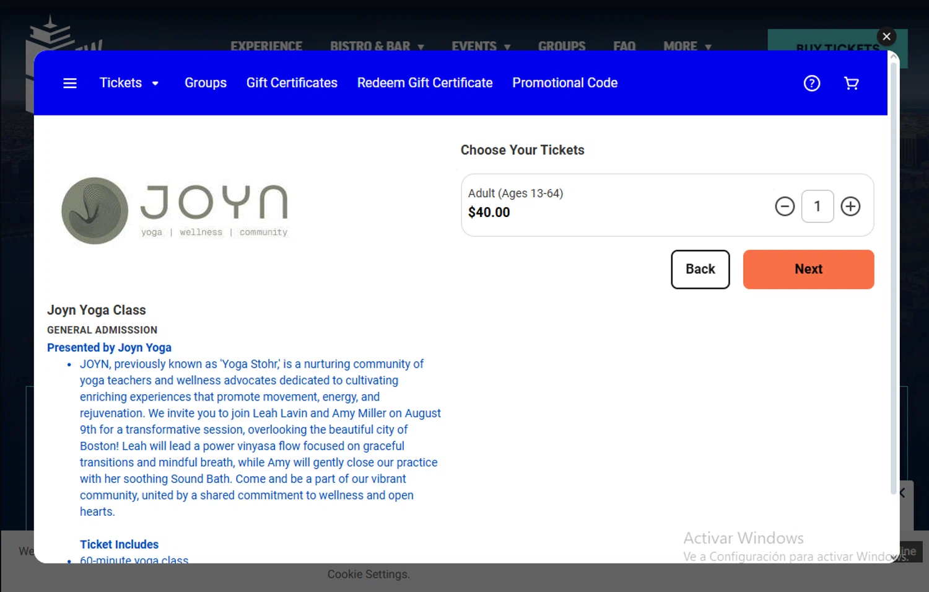Click the 'Adult (Ages 13-64)' label
Viewport: 929px width, 592px height.
pos(515,193)
